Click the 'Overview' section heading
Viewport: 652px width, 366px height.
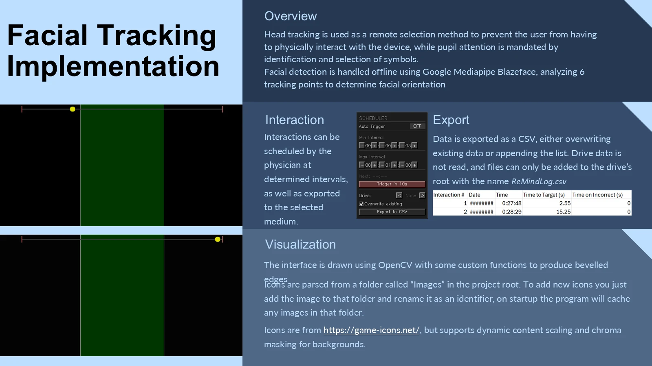pyautogui.click(x=291, y=16)
